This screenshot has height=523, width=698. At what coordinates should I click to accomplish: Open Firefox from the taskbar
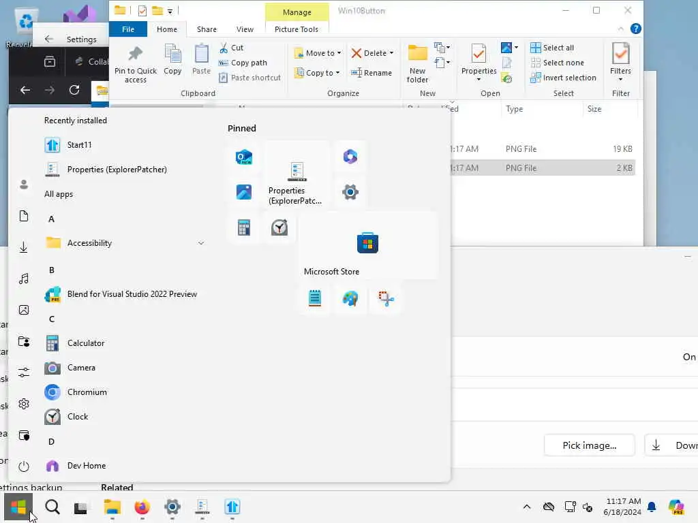[x=142, y=507]
